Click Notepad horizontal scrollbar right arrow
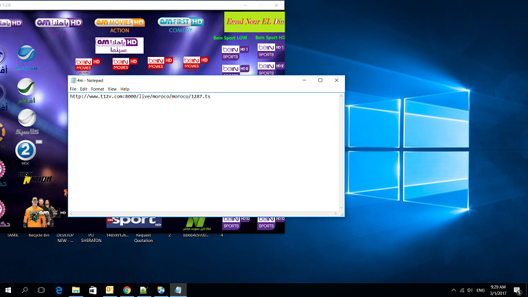The image size is (528, 297). pos(335,214)
